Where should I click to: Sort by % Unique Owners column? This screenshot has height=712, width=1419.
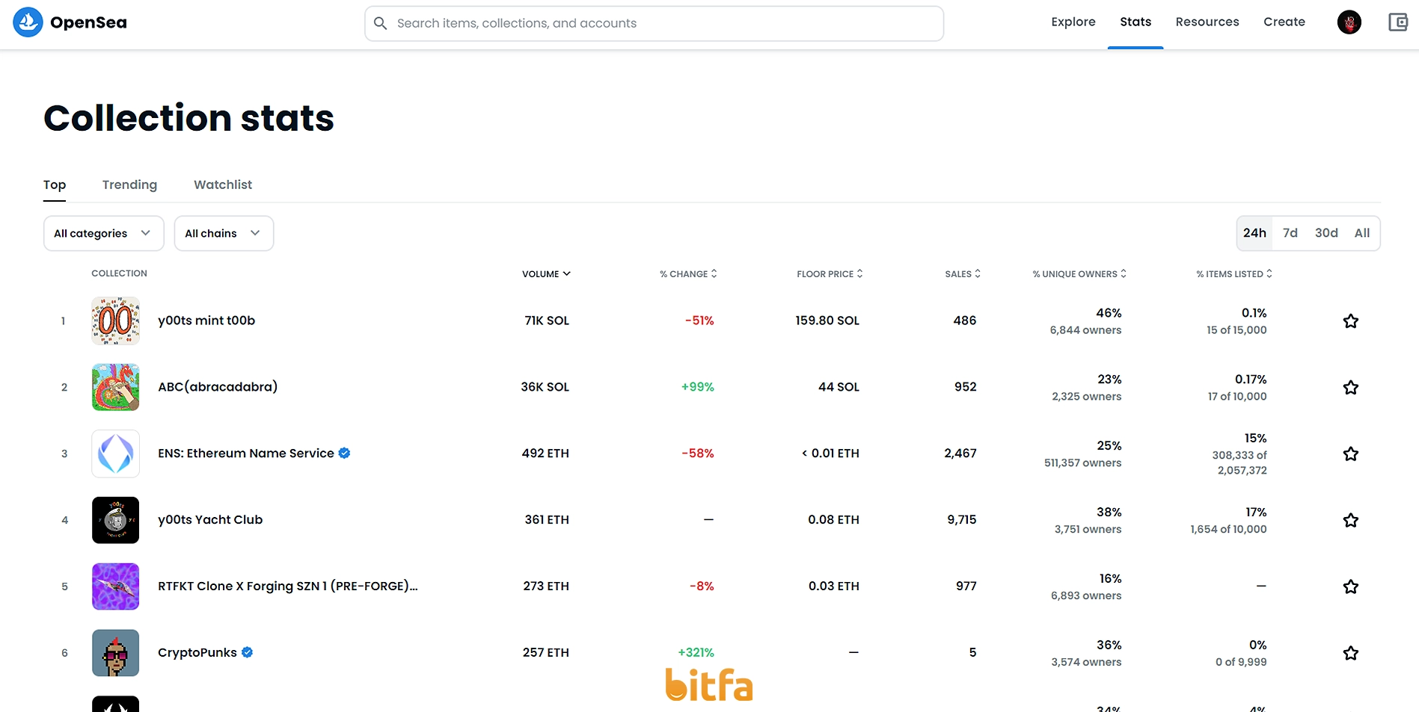(x=1079, y=274)
